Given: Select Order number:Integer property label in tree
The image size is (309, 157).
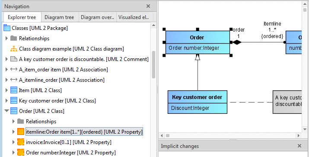Looking at the screenshot, I should point(71,153).
